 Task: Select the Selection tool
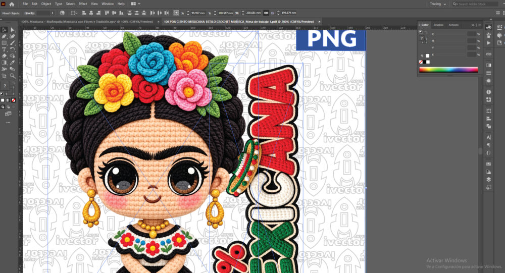[x=4, y=30]
